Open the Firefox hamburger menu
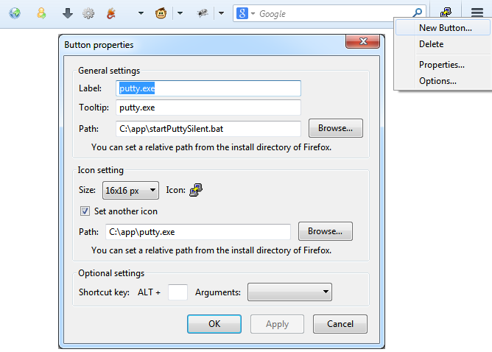 (477, 13)
